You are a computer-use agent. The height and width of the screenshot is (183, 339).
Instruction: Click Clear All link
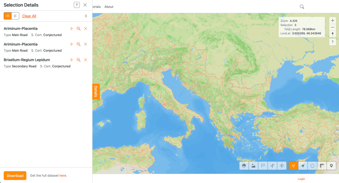click(29, 16)
